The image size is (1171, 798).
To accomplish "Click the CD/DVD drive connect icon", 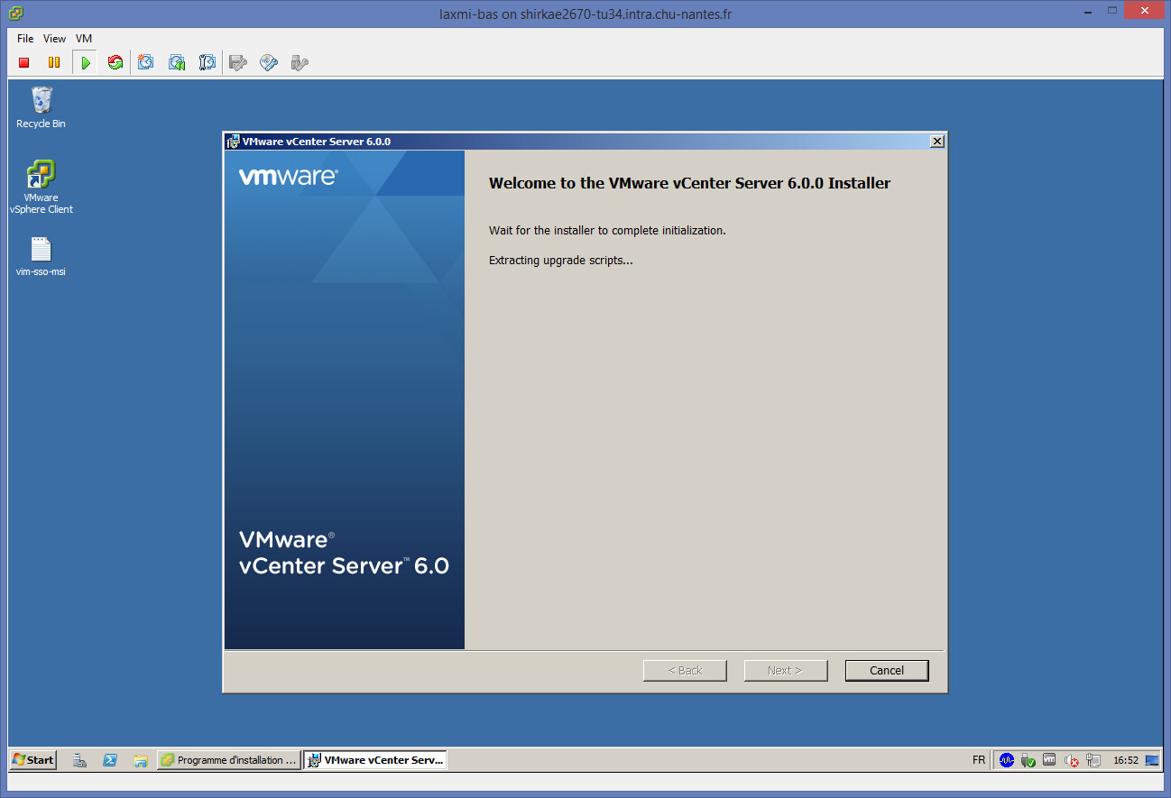I will tap(269, 62).
